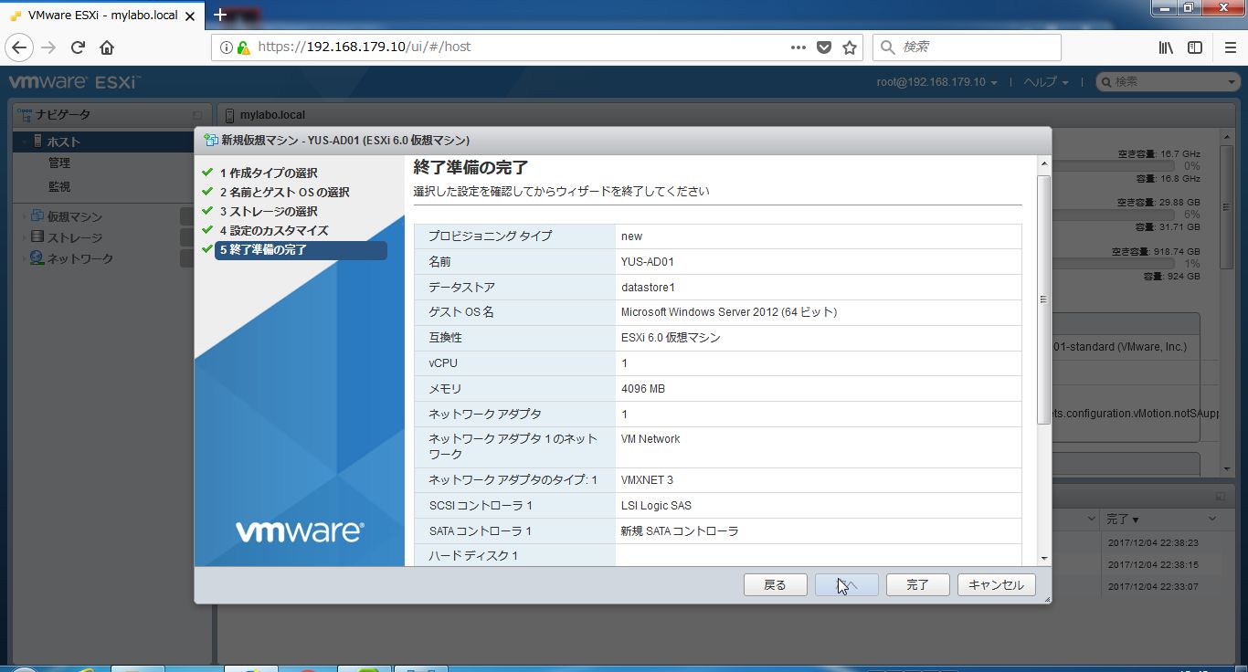
Task: Click the 完了 button to finish wizard
Action: coord(917,585)
